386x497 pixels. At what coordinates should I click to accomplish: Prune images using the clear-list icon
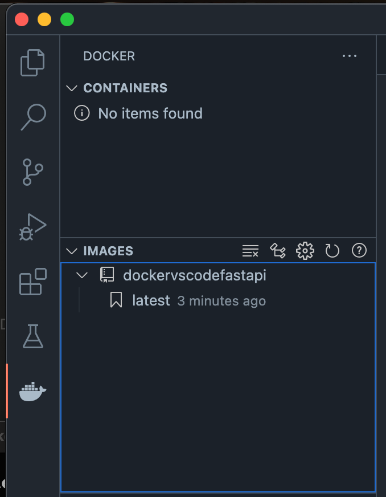coord(250,250)
